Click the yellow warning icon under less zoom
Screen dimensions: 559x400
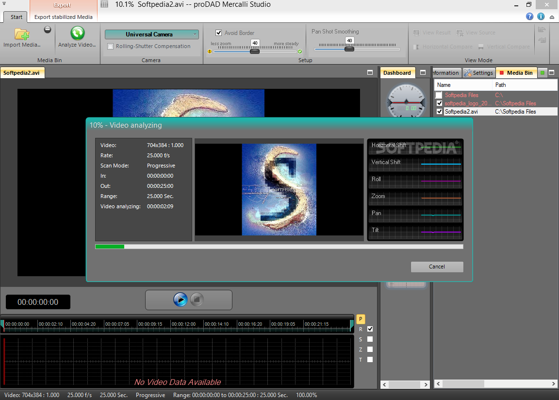(210, 51)
